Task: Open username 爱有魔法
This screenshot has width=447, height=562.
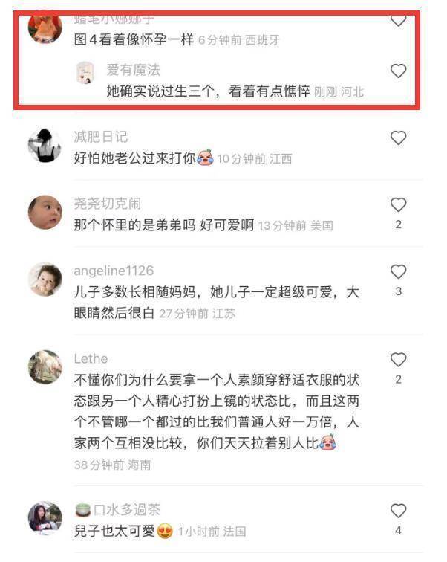Action: coord(133,70)
